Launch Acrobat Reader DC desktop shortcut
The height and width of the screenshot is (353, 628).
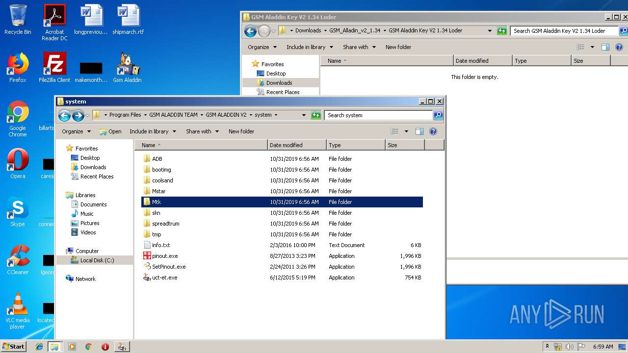tap(54, 22)
